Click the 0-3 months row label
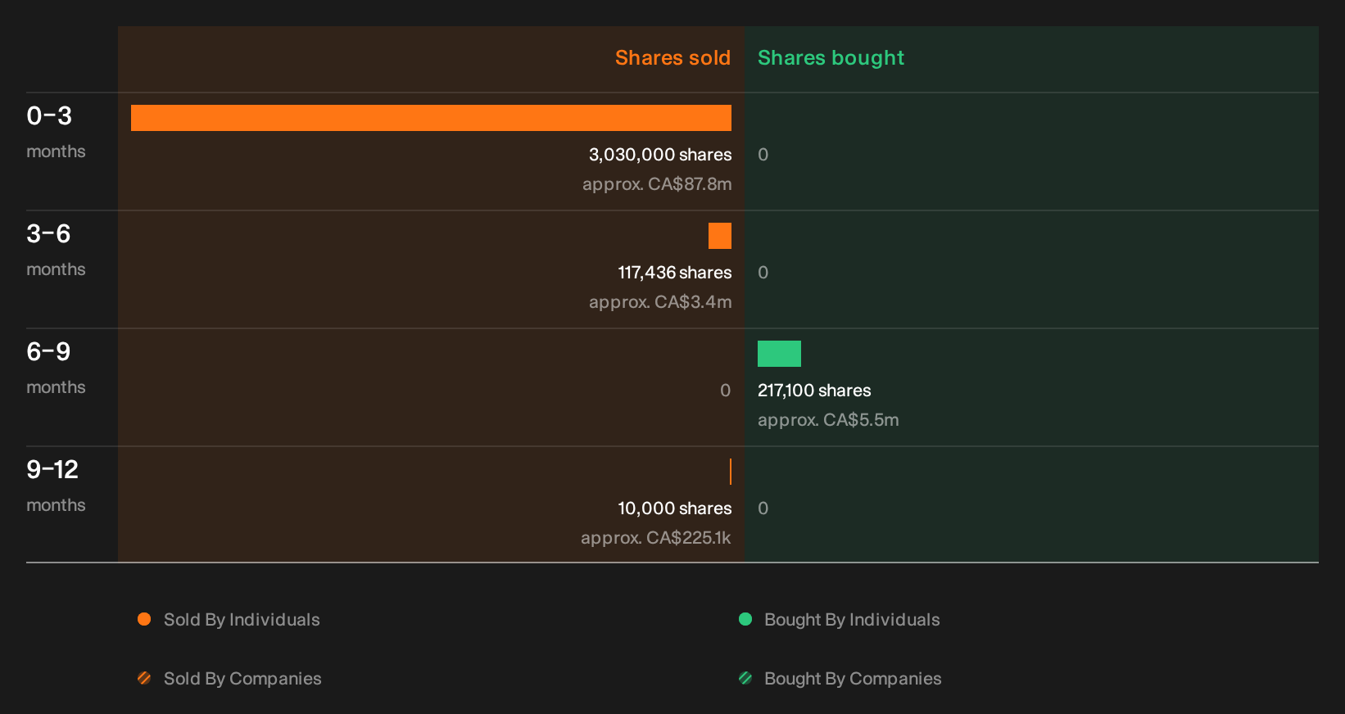This screenshot has width=1345, height=714. coord(56,132)
